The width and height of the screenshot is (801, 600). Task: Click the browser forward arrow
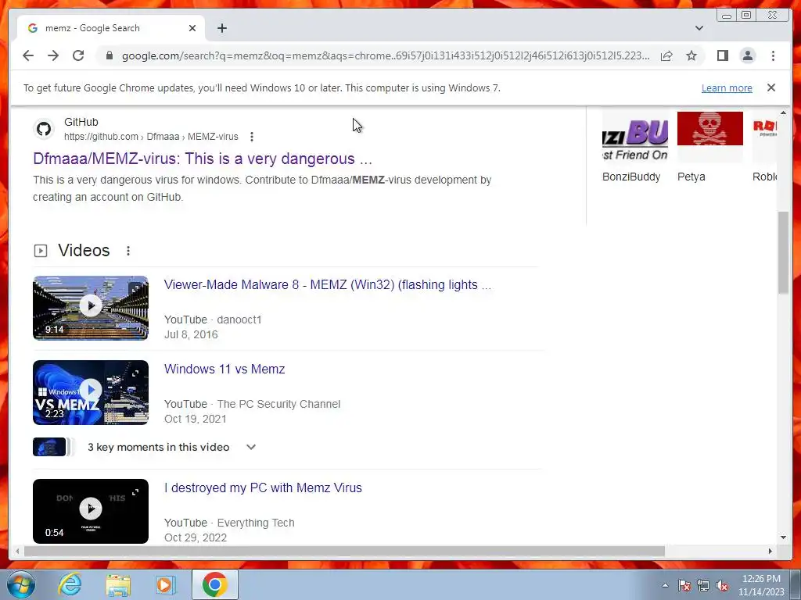tap(53, 55)
